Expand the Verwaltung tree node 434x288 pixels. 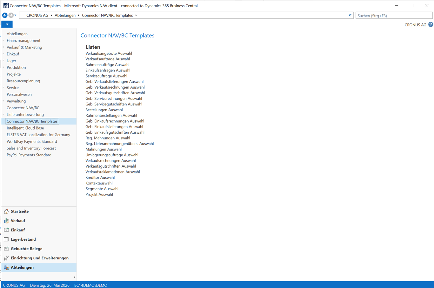click(3, 101)
